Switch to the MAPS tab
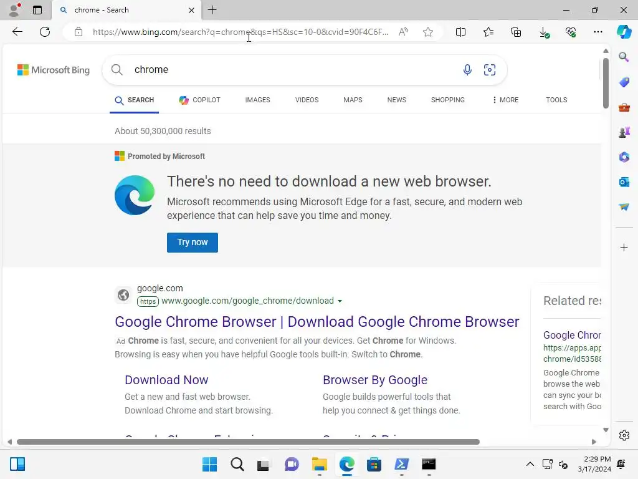The width and height of the screenshot is (638, 479). coord(353,100)
